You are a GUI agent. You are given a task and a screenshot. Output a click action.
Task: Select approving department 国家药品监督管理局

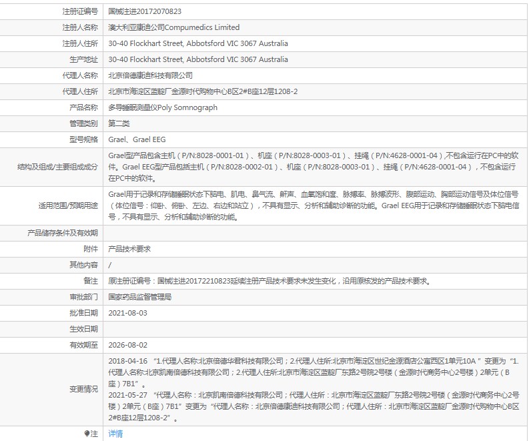pyautogui.click(x=139, y=297)
